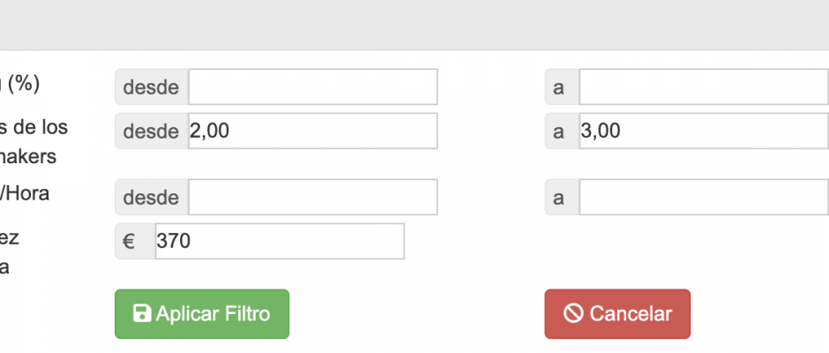Screen dimensions: 829x353
Task: Click the floppy disk icon on Aplicar Filtro
Action: pos(142,313)
